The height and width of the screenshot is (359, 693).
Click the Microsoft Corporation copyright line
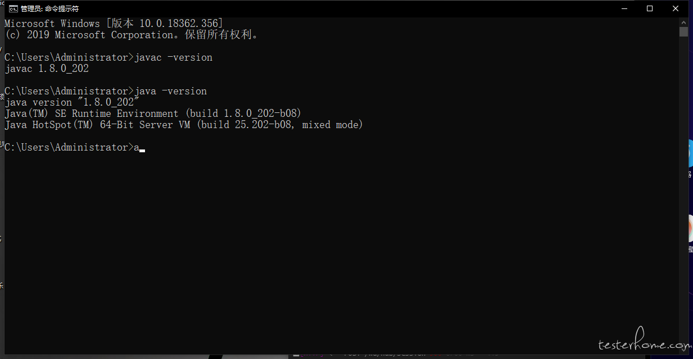click(x=132, y=35)
